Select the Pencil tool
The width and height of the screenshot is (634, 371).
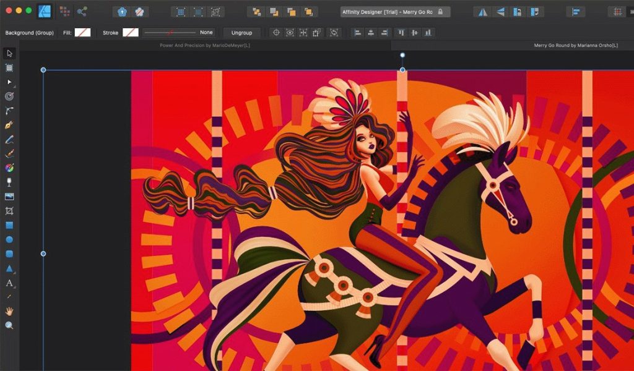tap(9, 140)
